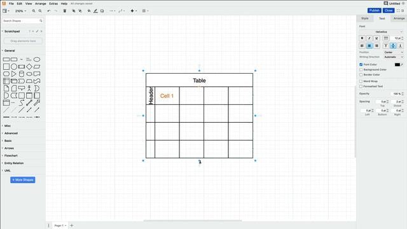Expand the Advanced shapes section

(11, 133)
